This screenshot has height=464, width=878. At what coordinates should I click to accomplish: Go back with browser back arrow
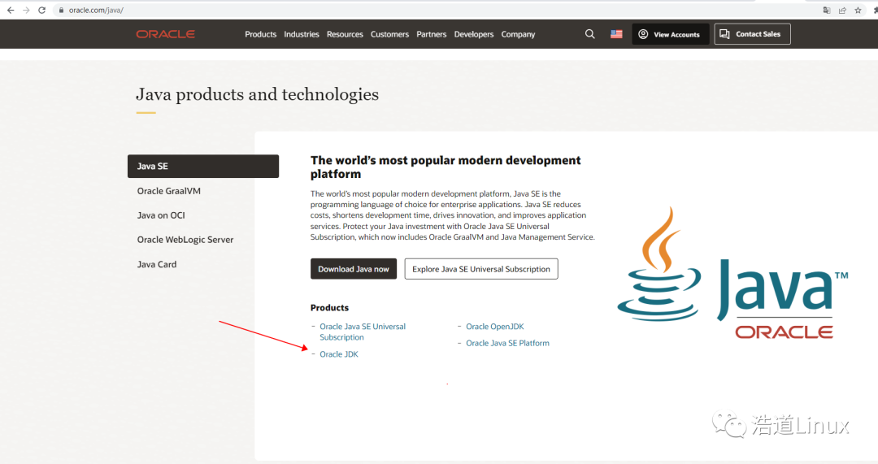click(10, 10)
